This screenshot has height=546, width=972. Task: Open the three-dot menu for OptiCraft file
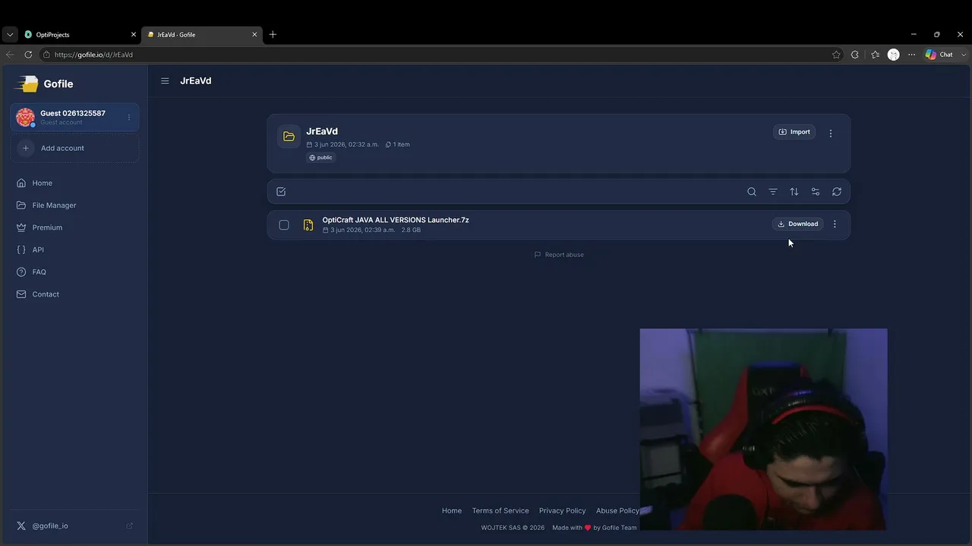[835, 224]
